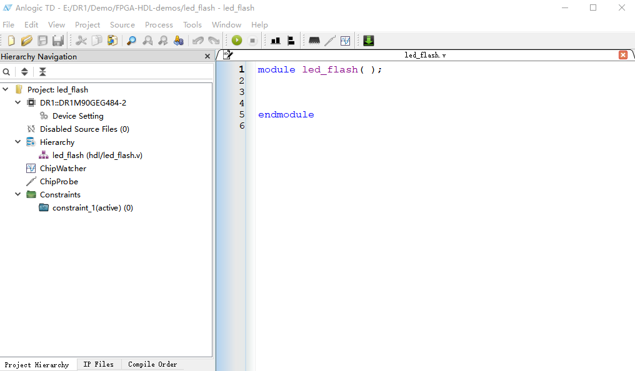
Task: Open the schematic viewer bar icon
Action: pos(276,41)
